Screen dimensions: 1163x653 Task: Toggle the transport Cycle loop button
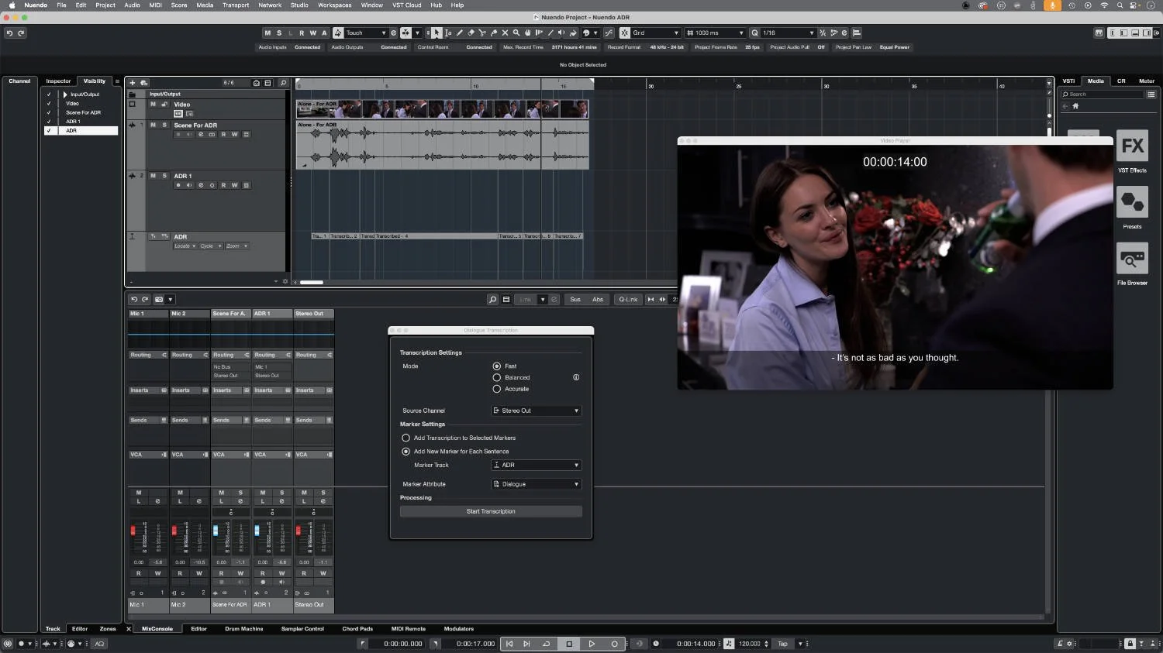pos(547,644)
